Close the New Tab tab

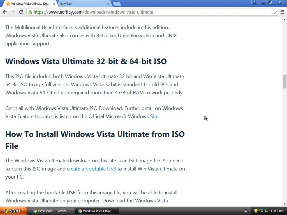[x=108, y=4]
